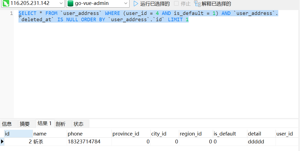Click the stop square icon
Image resolution: width=303 pixels, height=151 pixels.
coord(176,4)
